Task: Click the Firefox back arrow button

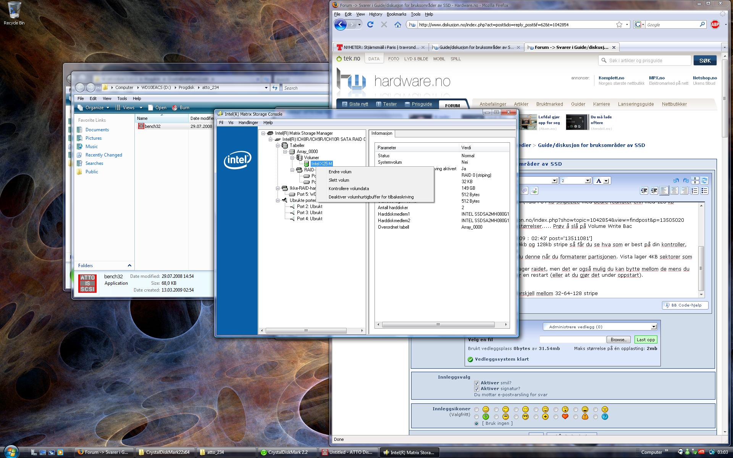Action: [x=340, y=25]
